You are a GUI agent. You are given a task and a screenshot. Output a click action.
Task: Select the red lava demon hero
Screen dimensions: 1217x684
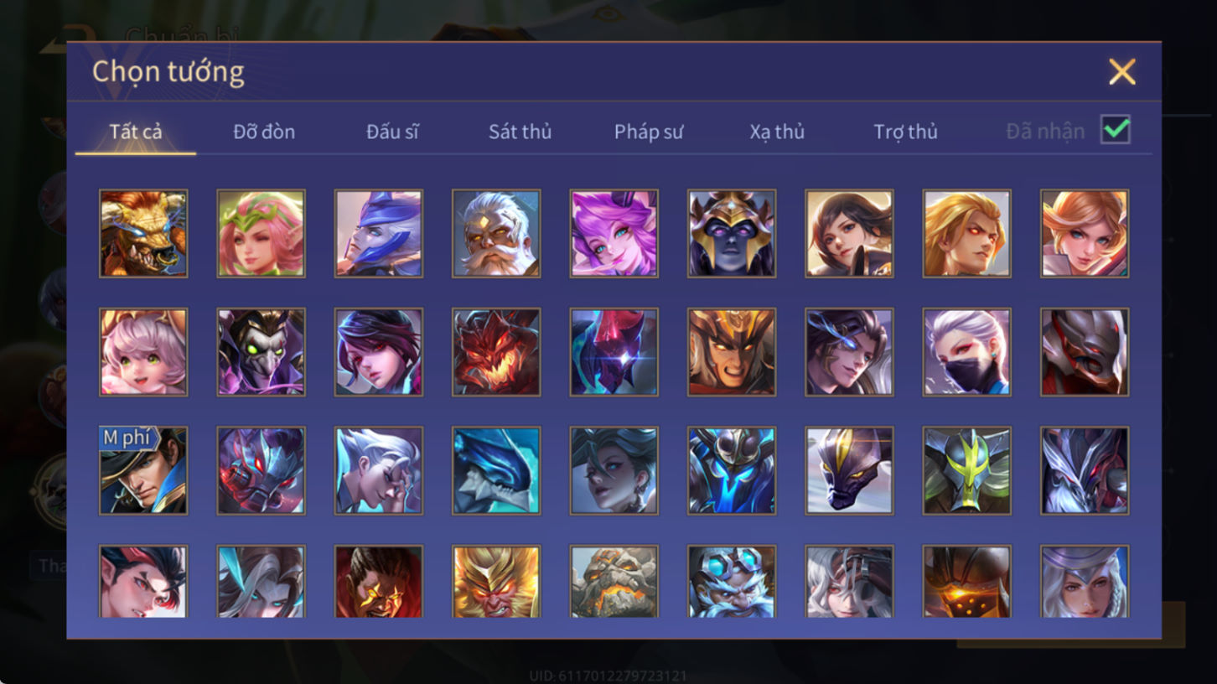point(496,352)
